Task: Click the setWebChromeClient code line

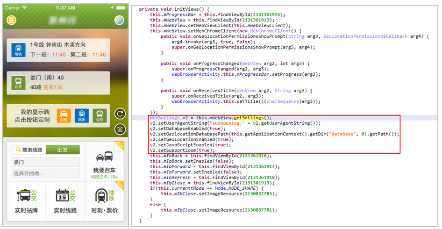Action: pos(226,31)
